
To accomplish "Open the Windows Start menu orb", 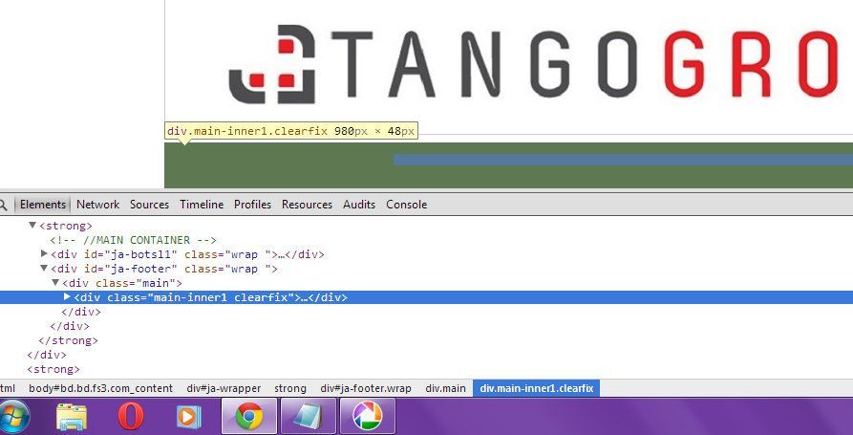I will coord(13,417).
